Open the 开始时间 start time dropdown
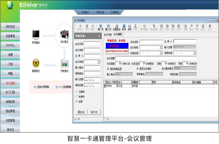 pos(161,53)
